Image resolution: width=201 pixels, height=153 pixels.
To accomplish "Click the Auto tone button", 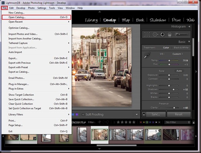I will coord(179,71).
